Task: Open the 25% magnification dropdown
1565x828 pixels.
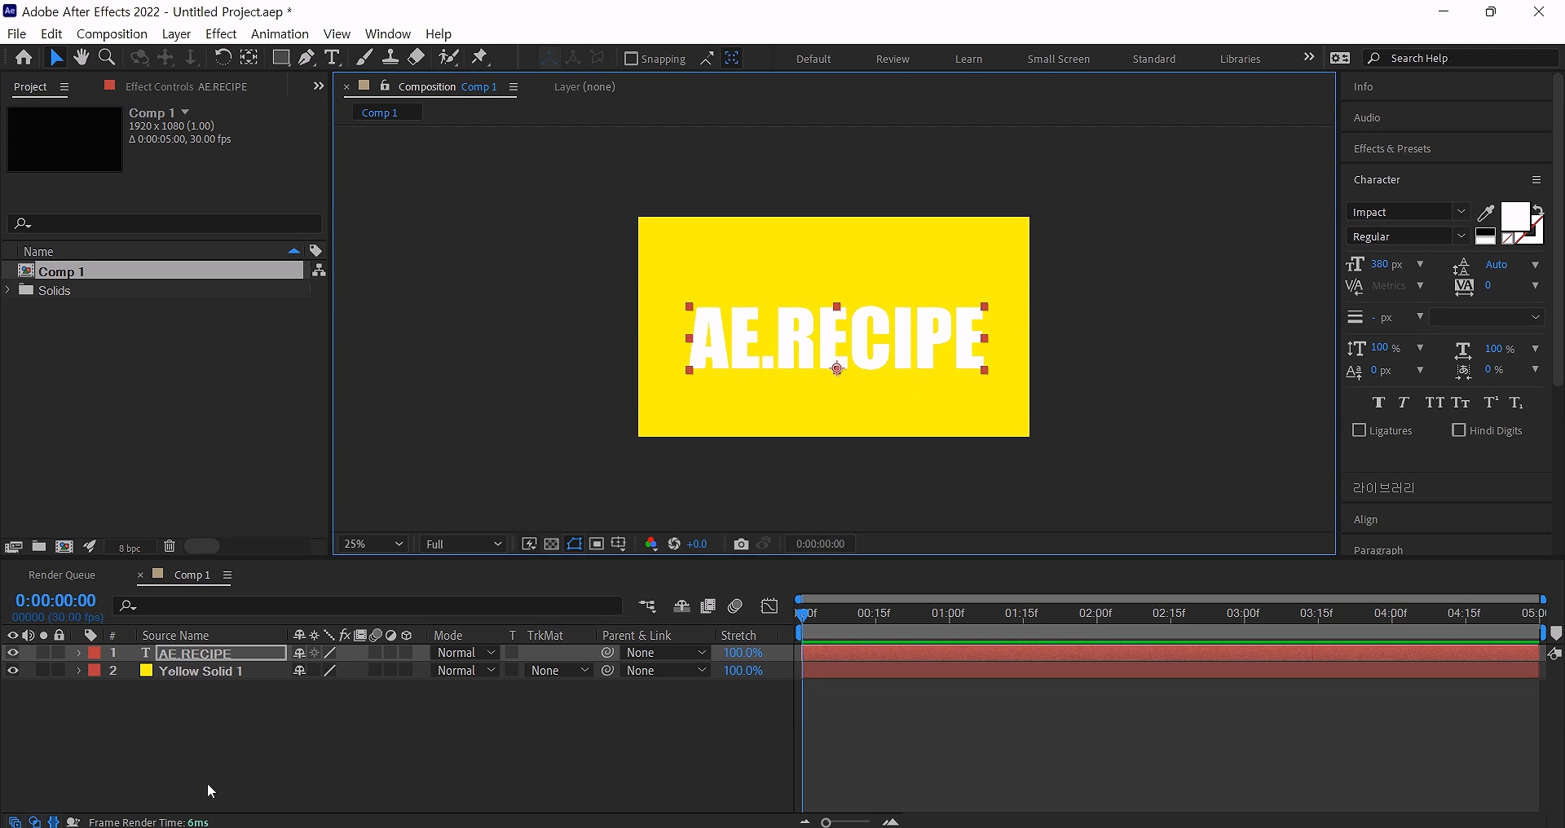Action: pos(373,544)
